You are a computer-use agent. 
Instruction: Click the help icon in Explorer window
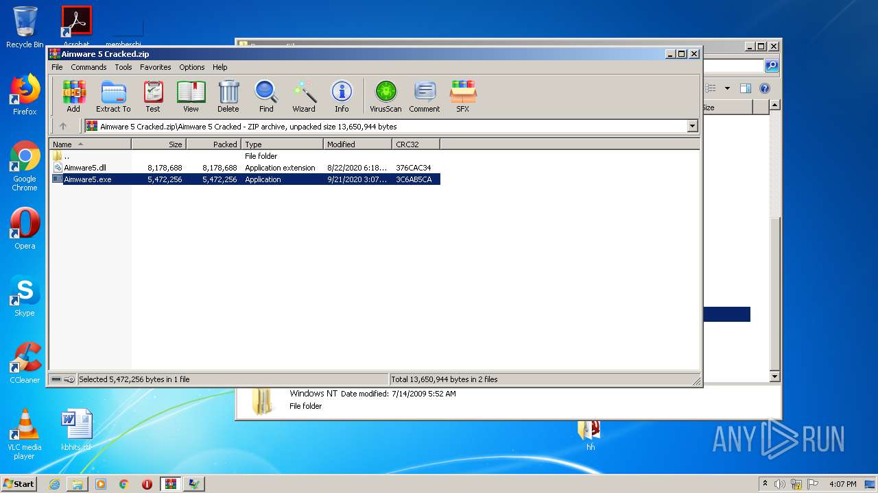pyautogui.click(x=765, y=88)
